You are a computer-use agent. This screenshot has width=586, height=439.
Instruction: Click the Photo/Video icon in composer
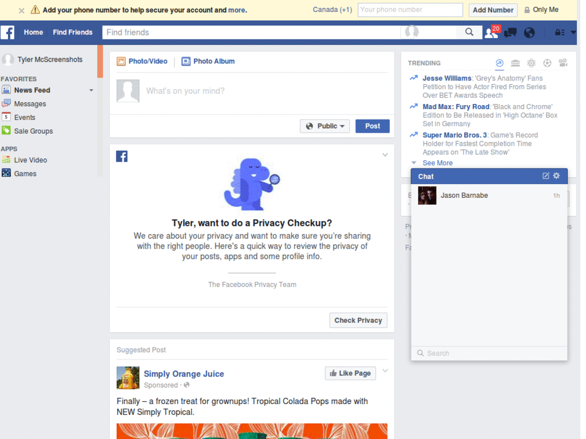pos(121,61)
